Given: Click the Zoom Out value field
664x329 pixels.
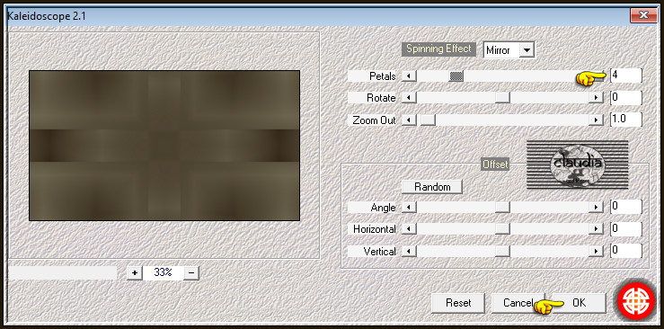Looking at the screenshot, I should point(626,120).
